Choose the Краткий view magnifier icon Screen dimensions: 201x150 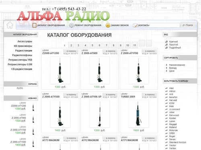coord(166,42)
